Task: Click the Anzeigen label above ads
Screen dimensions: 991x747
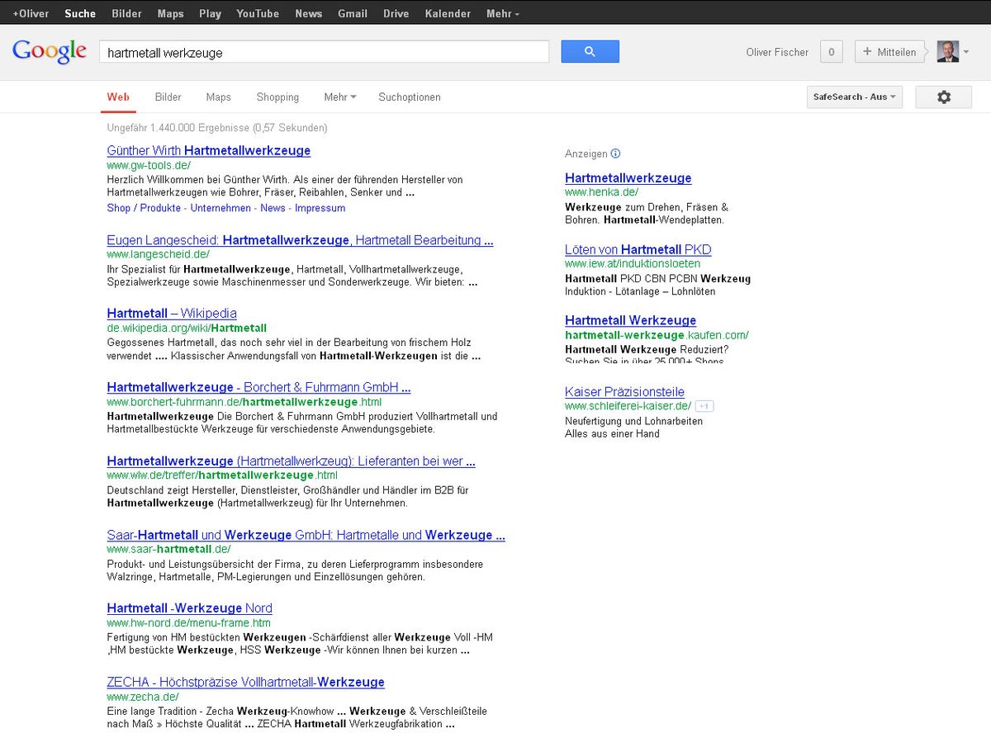Action: 586,154
